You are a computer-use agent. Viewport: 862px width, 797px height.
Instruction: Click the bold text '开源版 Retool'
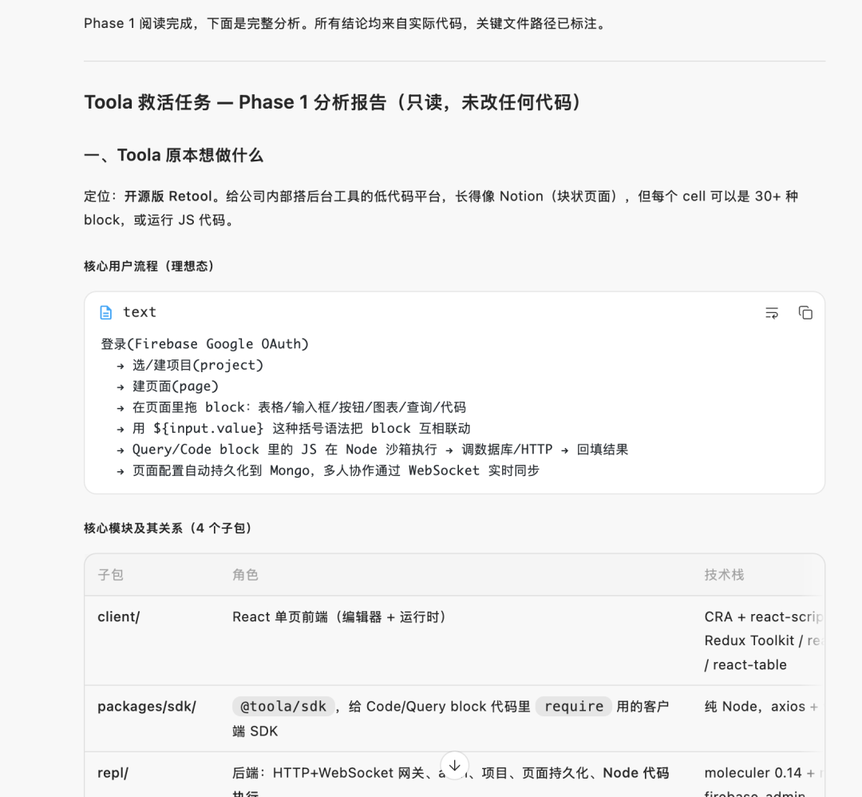[x=168, y=196]
